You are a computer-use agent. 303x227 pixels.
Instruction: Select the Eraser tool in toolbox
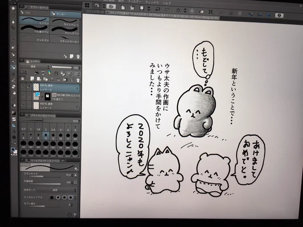[14, 87]
